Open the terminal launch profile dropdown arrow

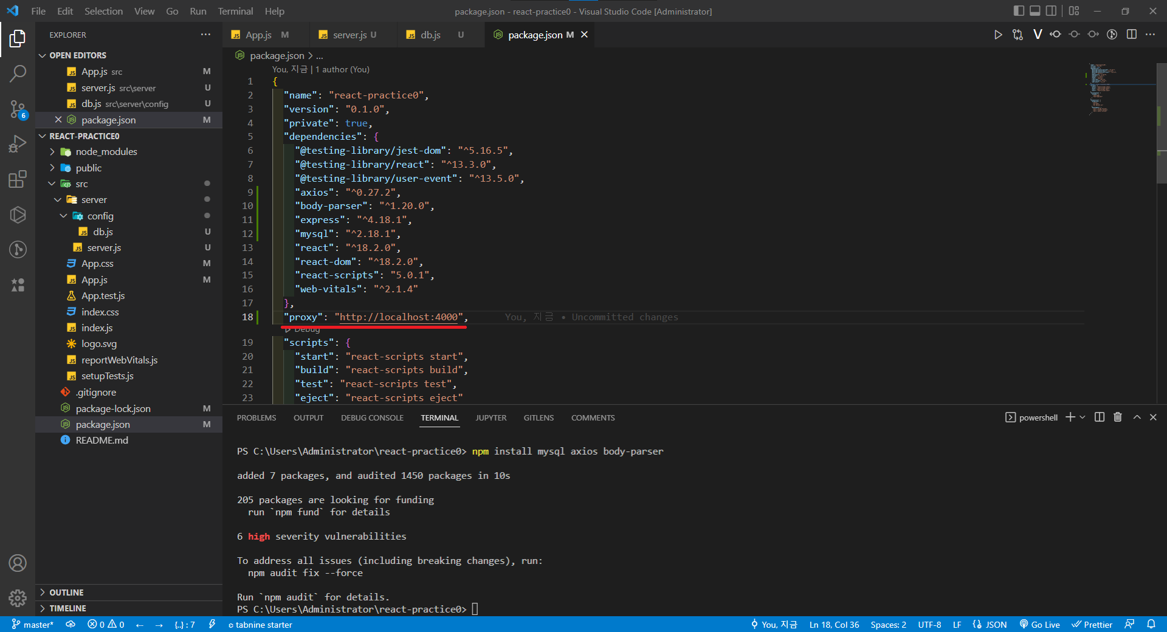pos(1083,417)
